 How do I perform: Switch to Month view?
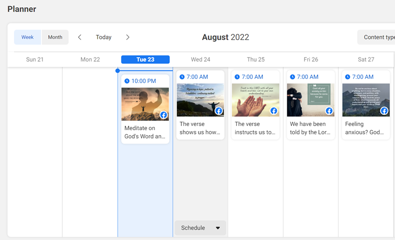[55, 37]
